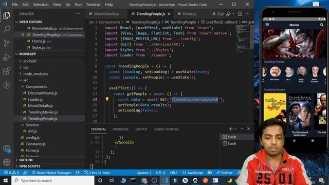Tap the search icon in Movies app
Viewport: 329px width, 185px height.
[322, 25]
